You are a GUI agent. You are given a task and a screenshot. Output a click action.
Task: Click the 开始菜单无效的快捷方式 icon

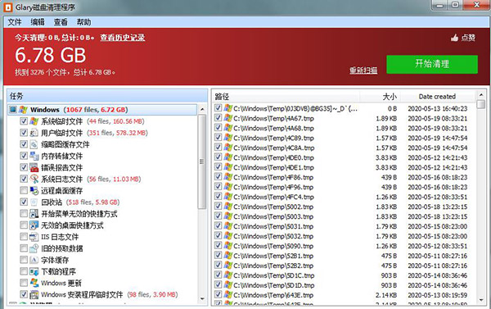click(x=34, y=214)
